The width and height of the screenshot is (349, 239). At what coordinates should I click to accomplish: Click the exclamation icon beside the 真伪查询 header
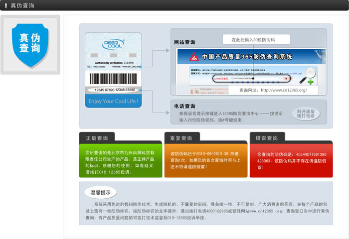[x=5, y=5]
